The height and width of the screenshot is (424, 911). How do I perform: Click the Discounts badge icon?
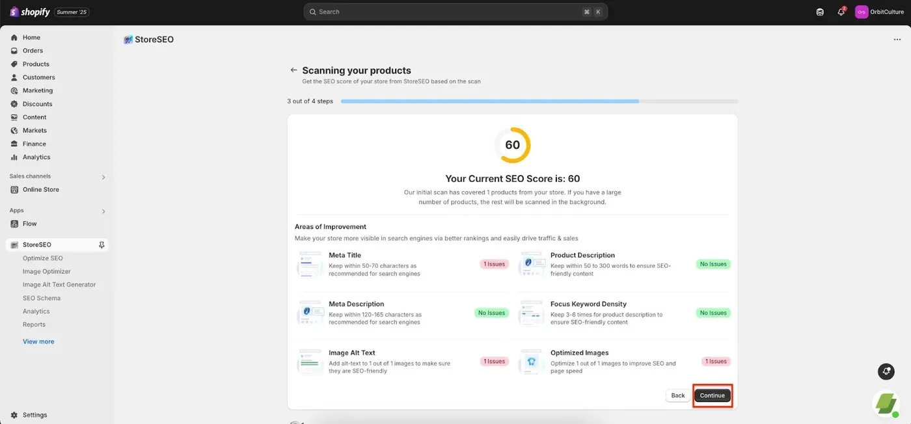(14, 104)
